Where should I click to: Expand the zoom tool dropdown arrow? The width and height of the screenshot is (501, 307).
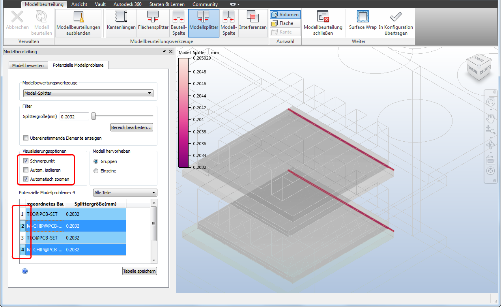[491, 137]
